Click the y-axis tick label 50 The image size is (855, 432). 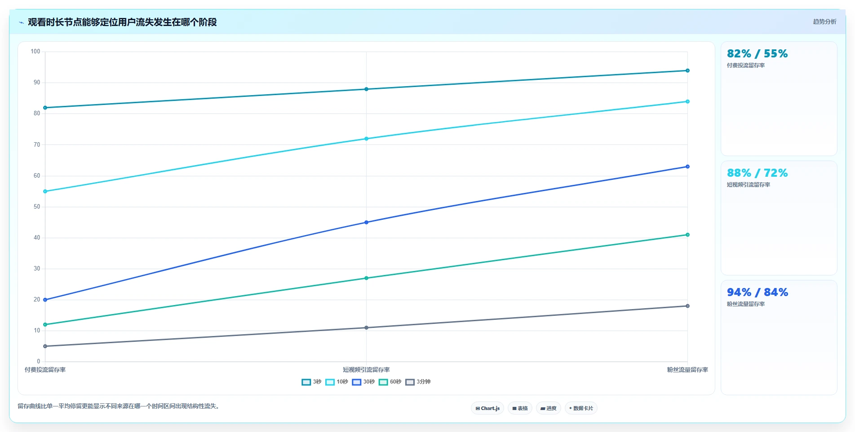click(37, 207)
